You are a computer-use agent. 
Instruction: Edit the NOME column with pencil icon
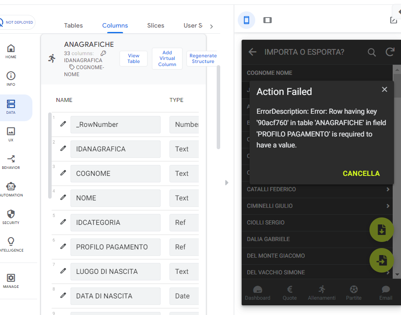pos(63,197)
